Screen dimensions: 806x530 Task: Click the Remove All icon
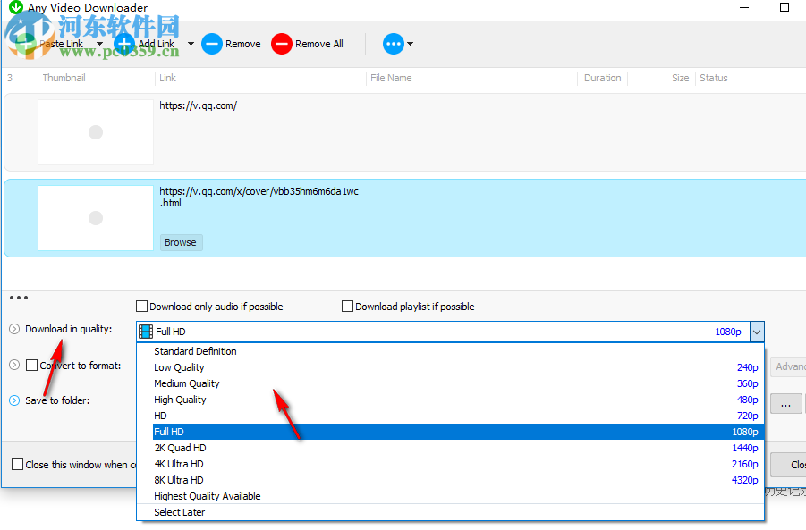pos(280,43)
